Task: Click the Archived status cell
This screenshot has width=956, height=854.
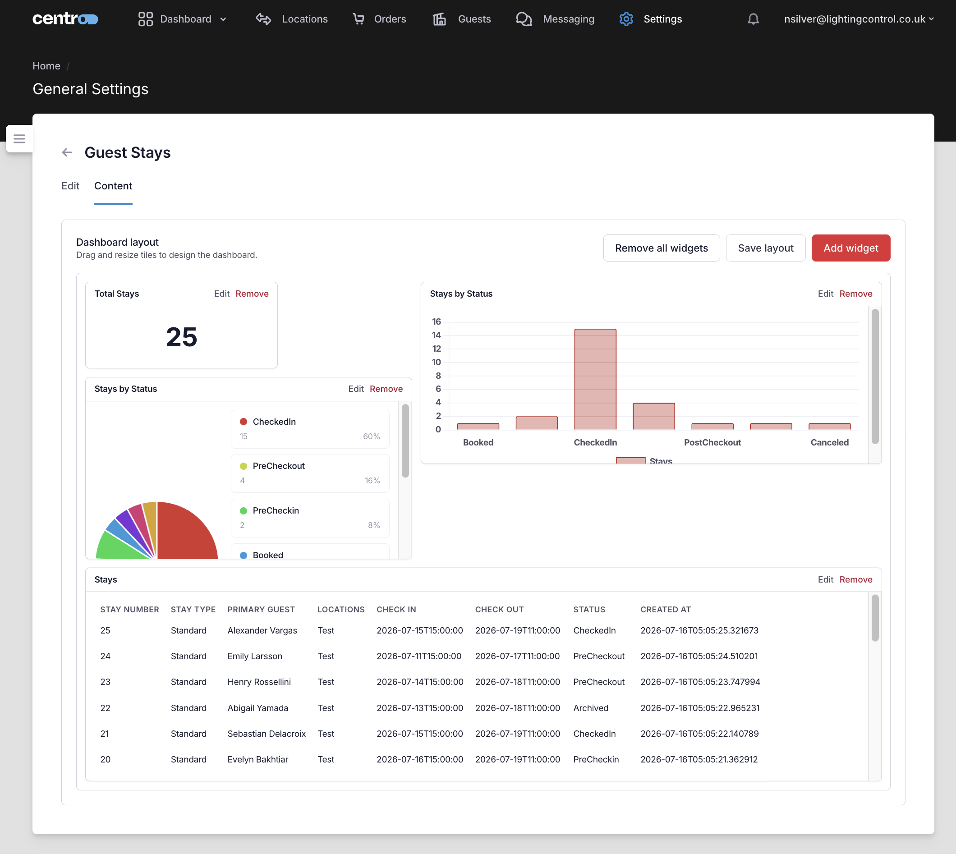Action: coord(590,708)
